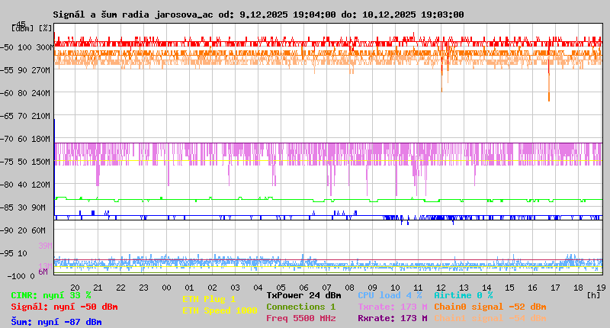This screenshot has width=610, height=328.
Task: Click the '-70 60 180M' label on vertical axis
Action: [x=32, y=139]
